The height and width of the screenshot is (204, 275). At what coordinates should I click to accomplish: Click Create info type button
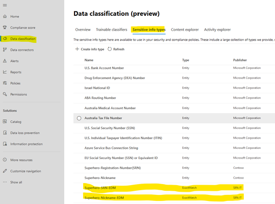(x=90, y=49)
